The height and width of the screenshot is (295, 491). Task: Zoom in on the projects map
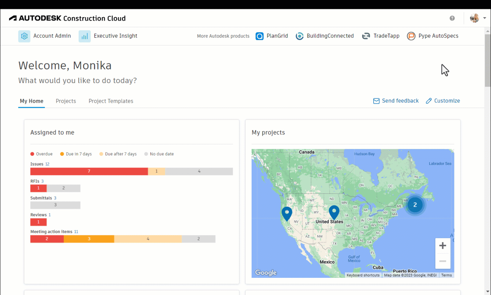(443, 246)
